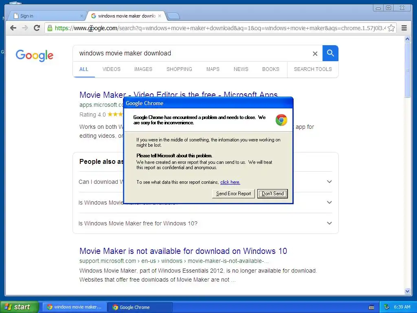Screen dimensions: 417x313
Task: Open the 'click here' error report link
Action: click(230, 182)
